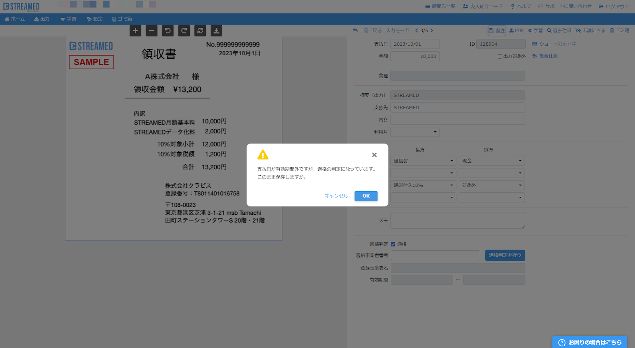Image resolution: width=635 pixels, height=348 pixels.
Task: Open the 対象外 tax dropdown
Action: coord(492,185)
